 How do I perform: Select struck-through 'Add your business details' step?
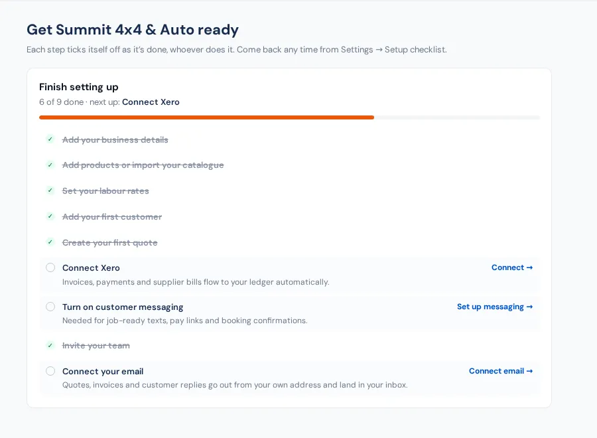tap(115, 140)
